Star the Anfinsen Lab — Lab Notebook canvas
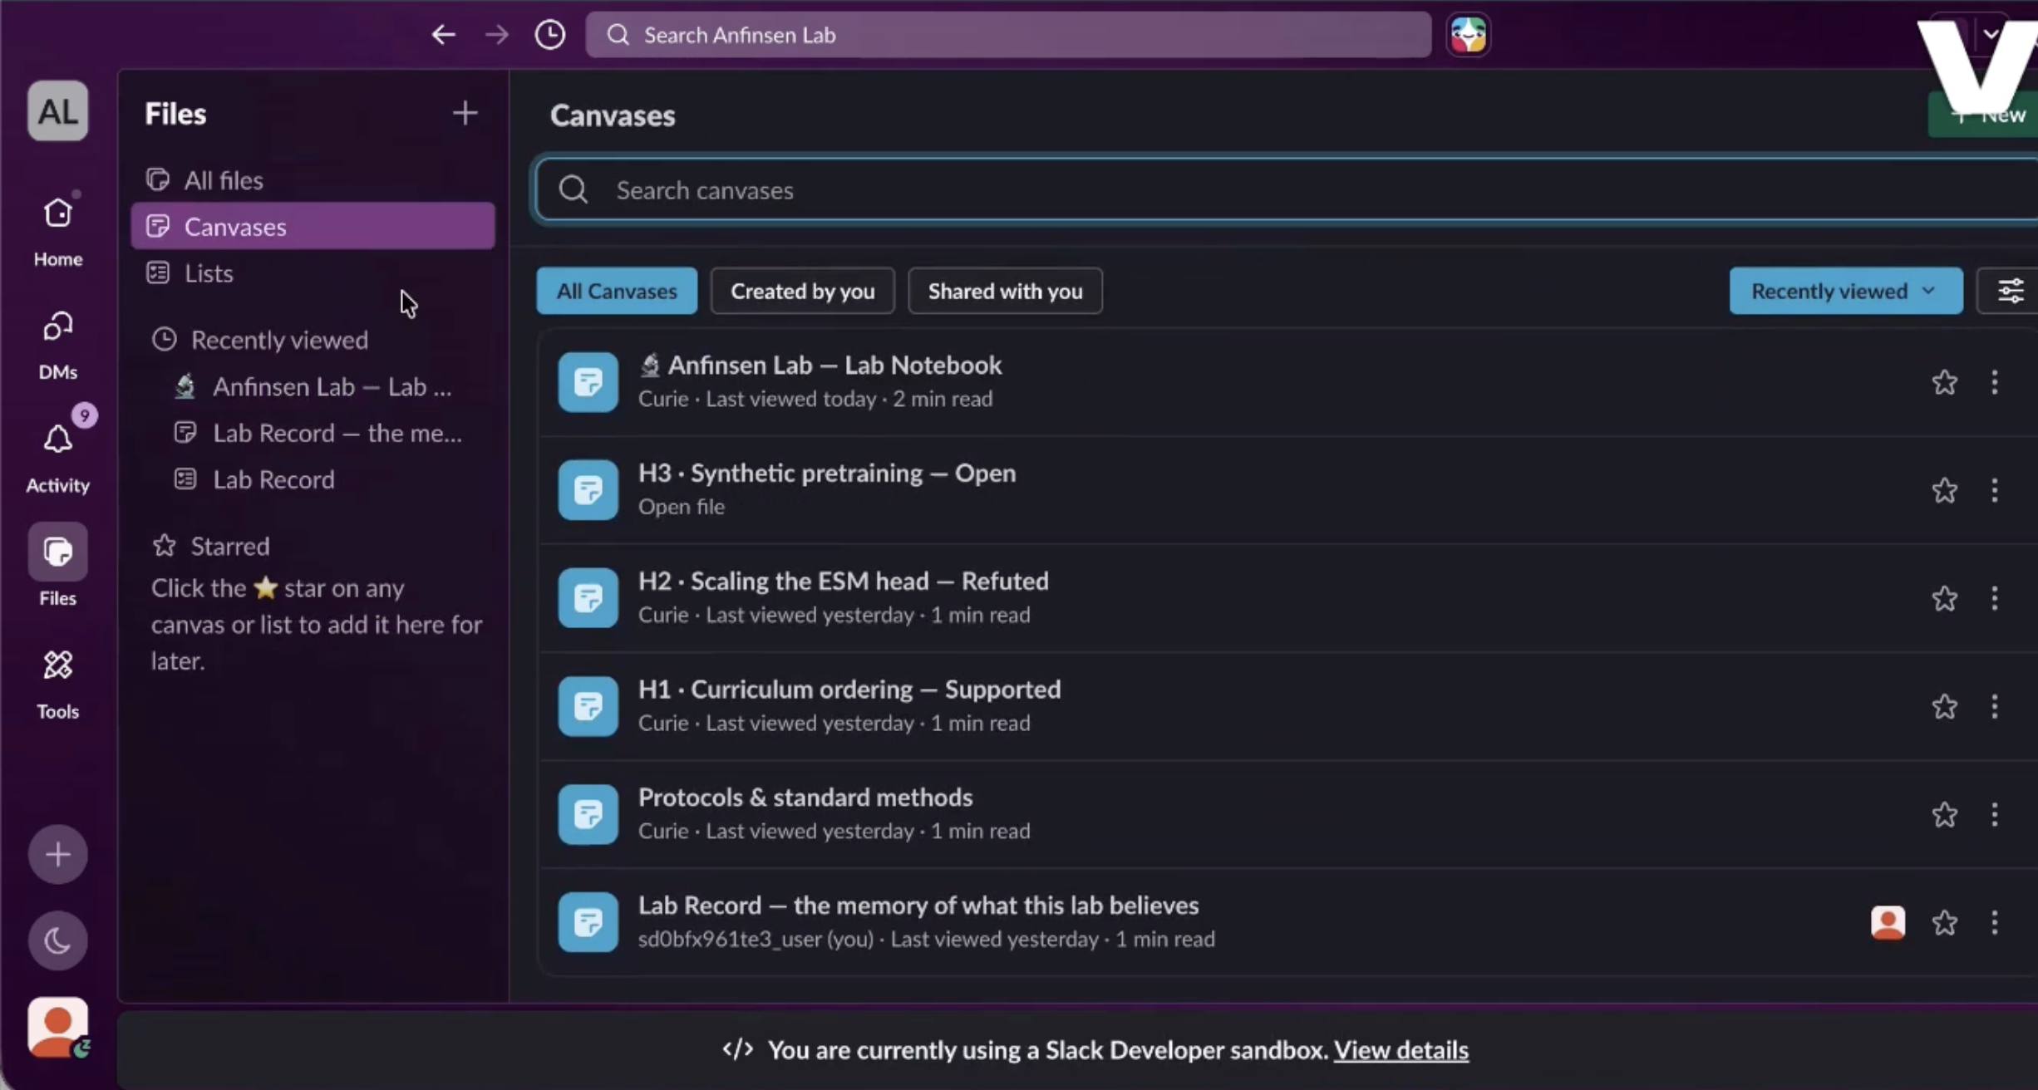This screenshot has width=2038, height=1090. (1944, 382)
